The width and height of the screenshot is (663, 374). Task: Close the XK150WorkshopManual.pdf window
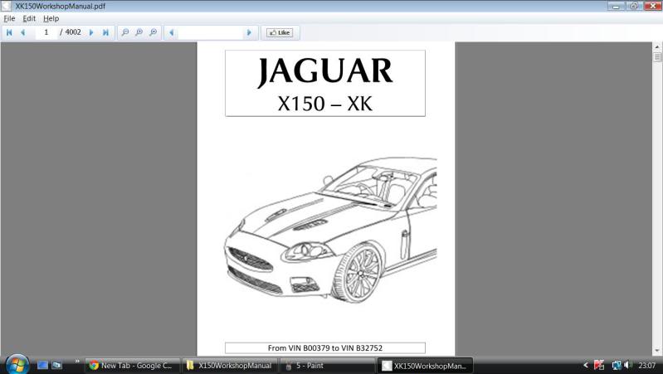[x=652, y=6]
